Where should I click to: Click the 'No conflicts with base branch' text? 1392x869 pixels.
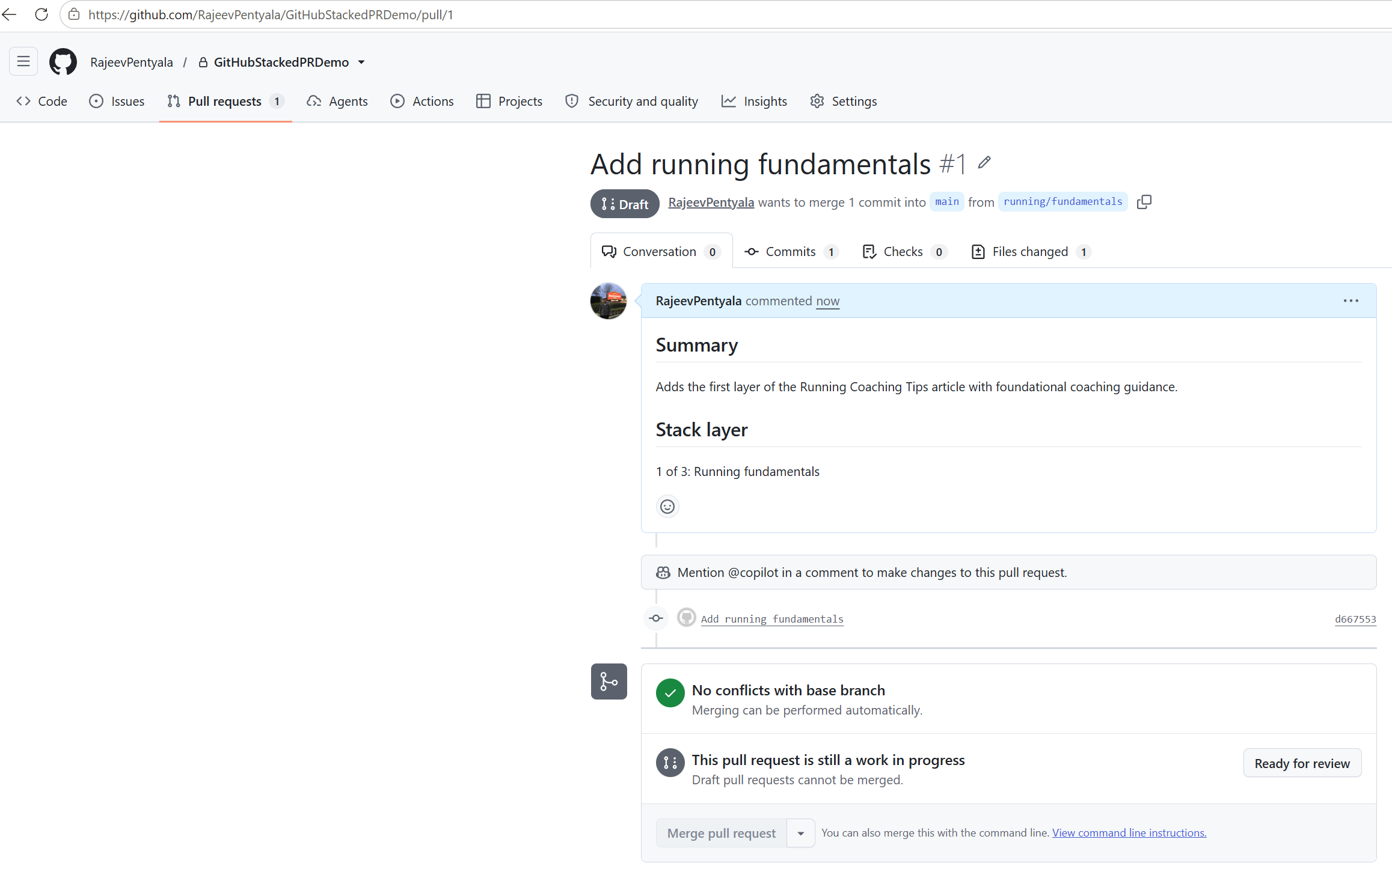pos(788,691)
